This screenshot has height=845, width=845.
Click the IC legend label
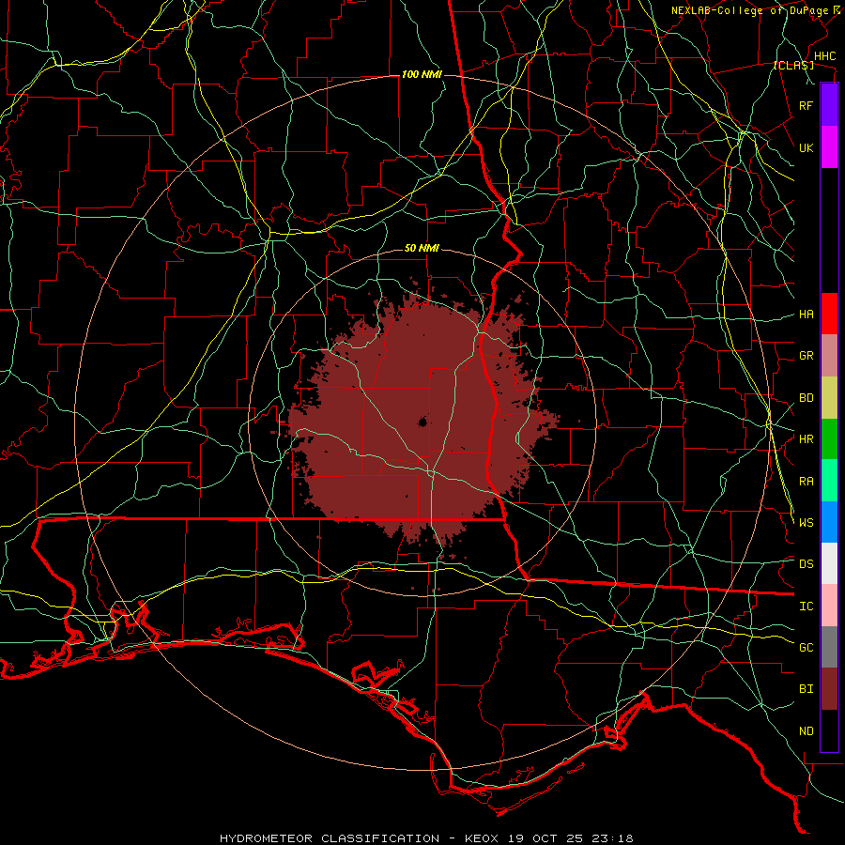pyautogui.click(x=806, y=607)
